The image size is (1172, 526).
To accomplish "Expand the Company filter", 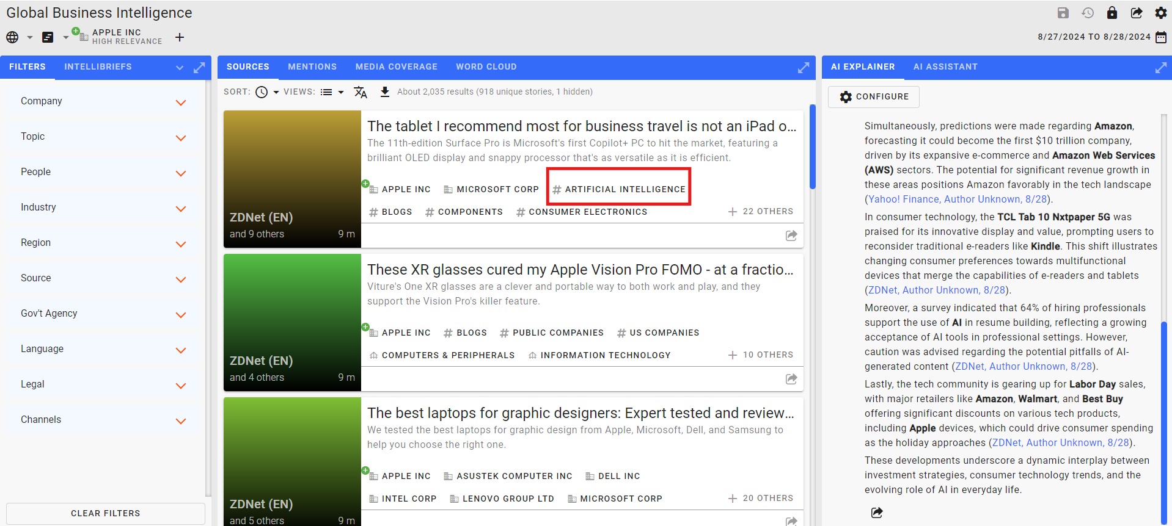I will coord(181,103).
